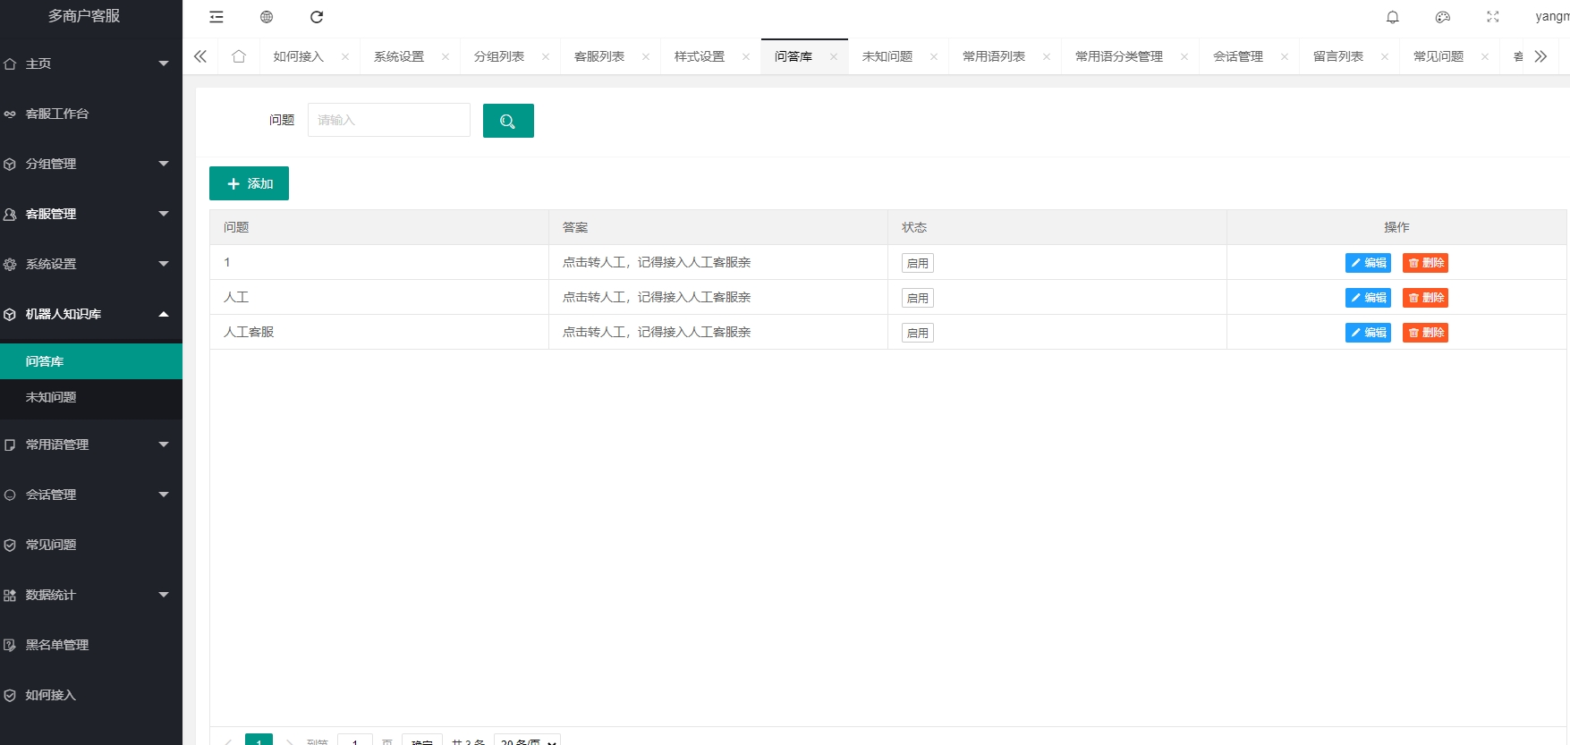Go to the home tab icon
This screenshot has height=745, width=1570.
(x=239, y=56)
